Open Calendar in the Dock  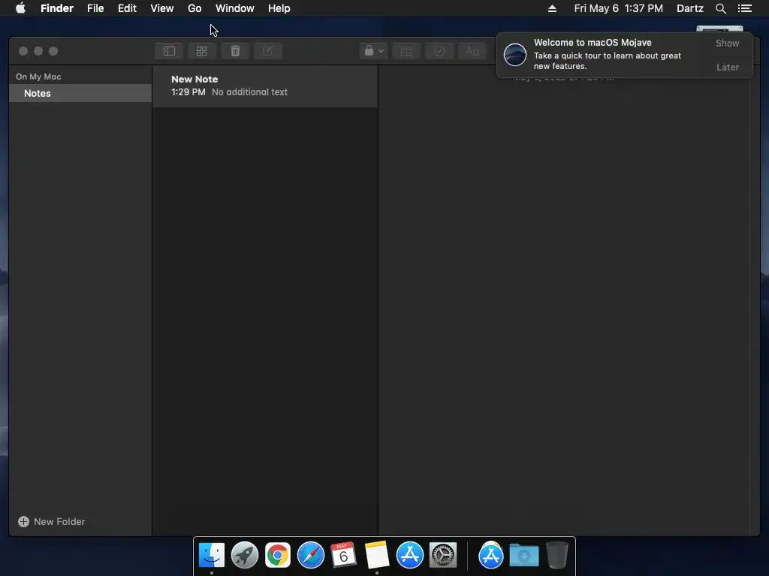343,555
